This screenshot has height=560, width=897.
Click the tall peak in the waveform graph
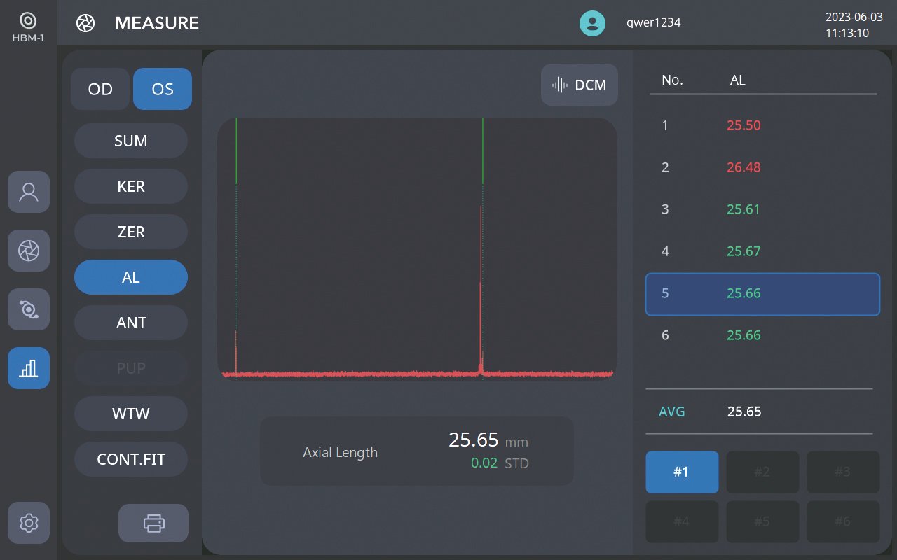click(x=481, y=280)
